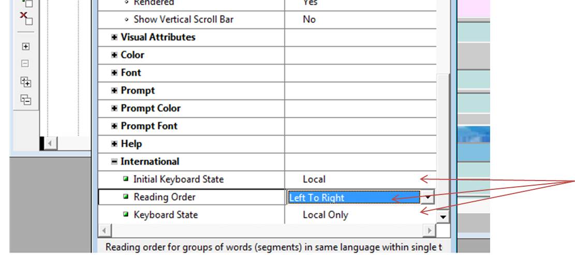Click property list horizontal scrollbar right arrow
The image size is (575, 255).
pos(430,230)
